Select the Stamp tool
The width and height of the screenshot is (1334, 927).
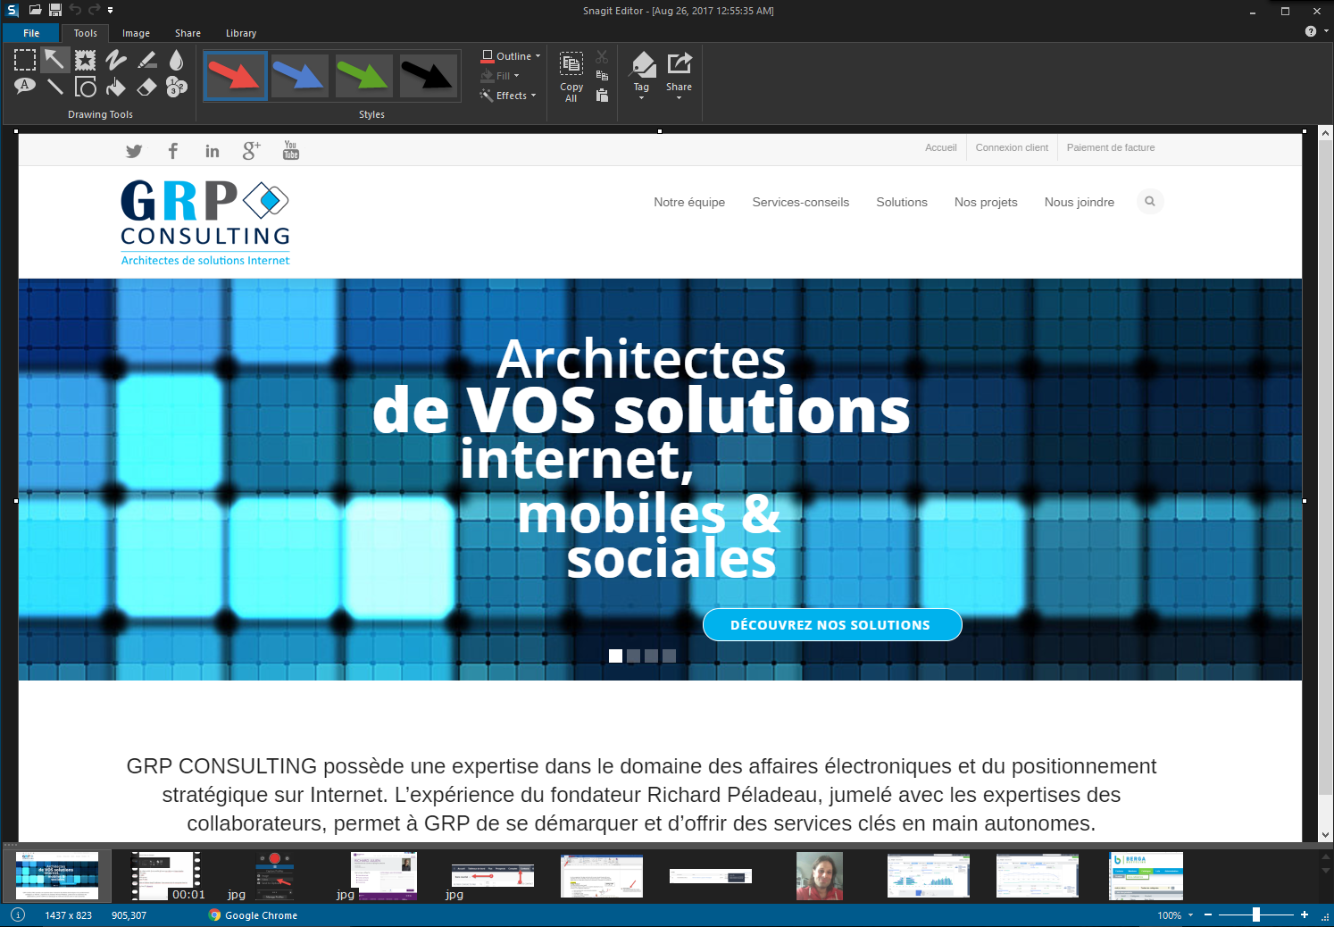(85, 60)
